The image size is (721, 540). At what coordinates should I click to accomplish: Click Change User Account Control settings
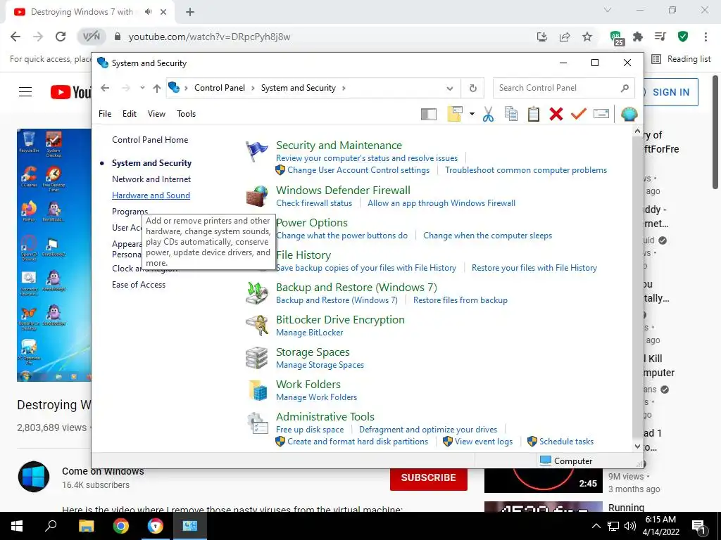358,170
